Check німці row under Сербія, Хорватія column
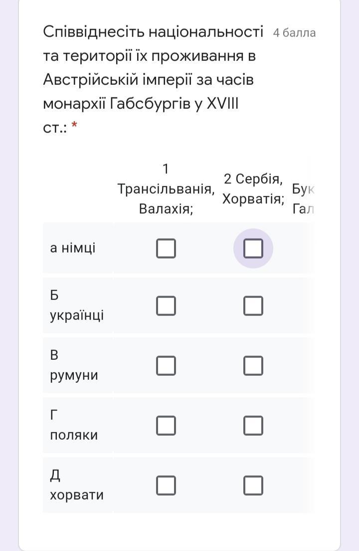 pos(253,248)
